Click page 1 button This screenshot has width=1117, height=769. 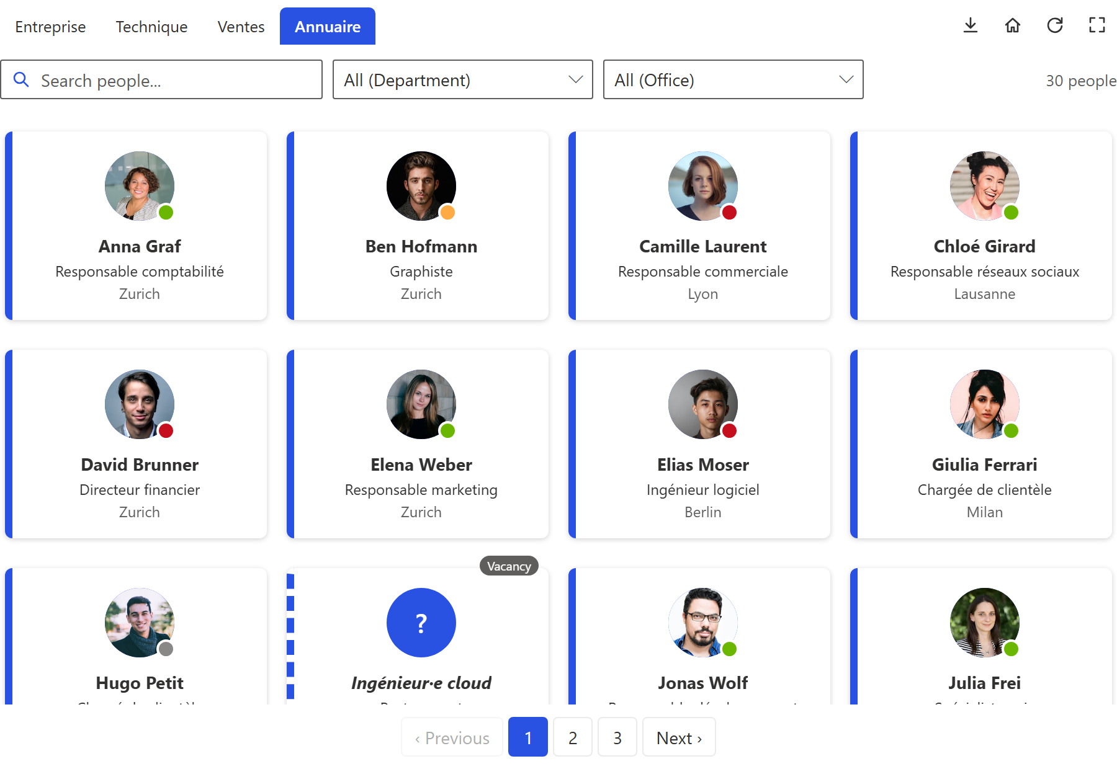(528, 737)
